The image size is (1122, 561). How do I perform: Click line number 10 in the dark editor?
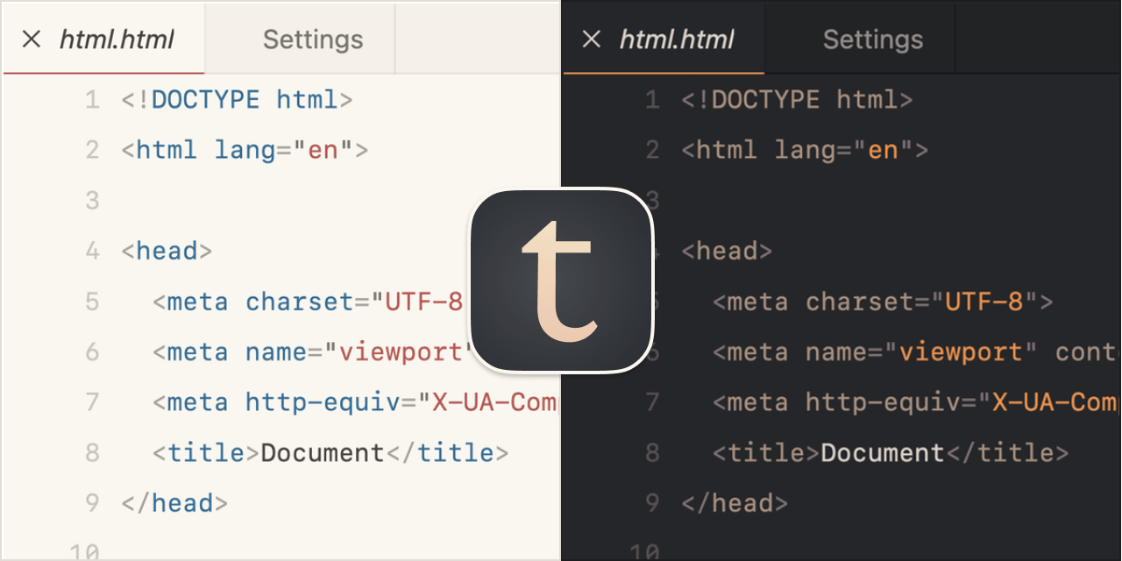648,551
